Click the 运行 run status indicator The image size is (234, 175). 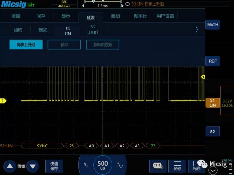pos(31,5)
